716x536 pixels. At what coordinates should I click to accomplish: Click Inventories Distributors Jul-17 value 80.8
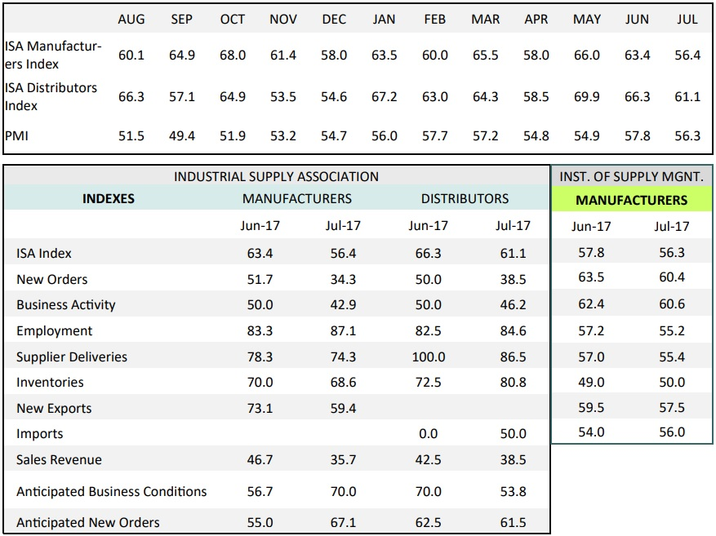point(513,383)
